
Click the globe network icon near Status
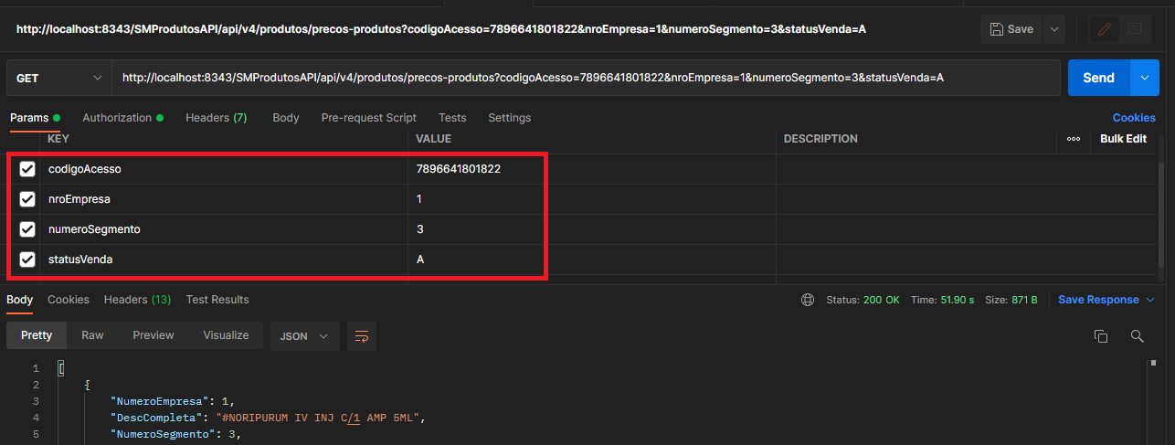[808, 300]
